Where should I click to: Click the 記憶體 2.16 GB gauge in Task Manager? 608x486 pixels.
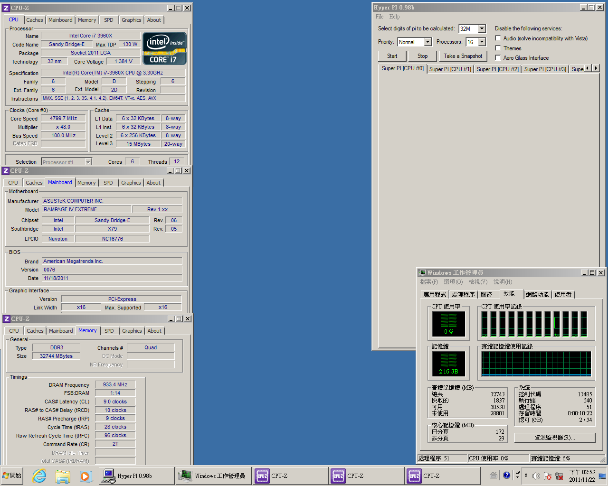point(448,364)
